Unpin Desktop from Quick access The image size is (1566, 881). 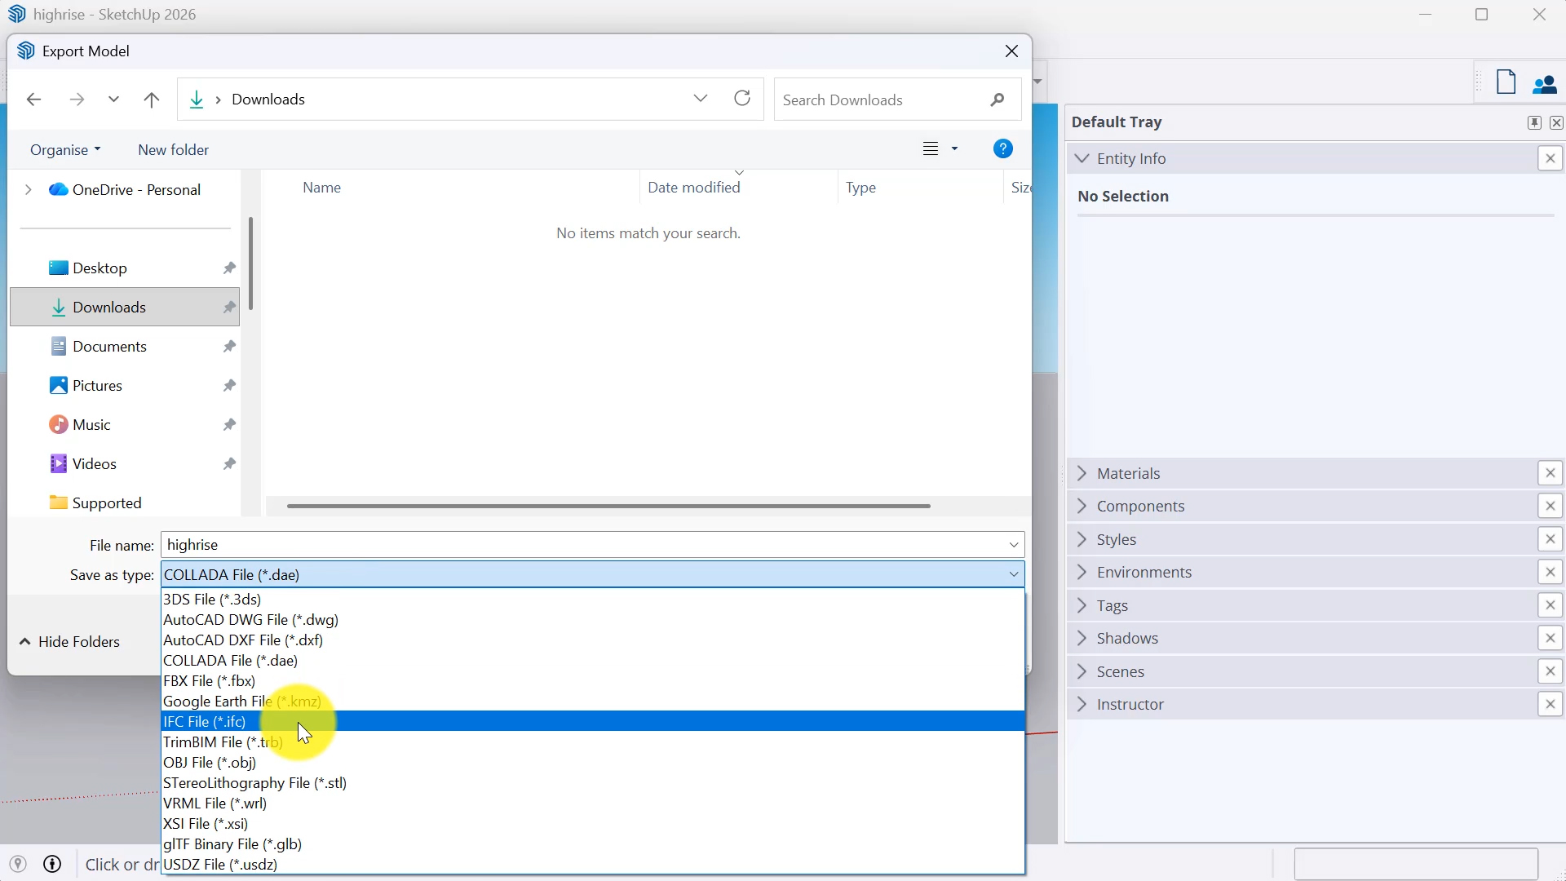coord(229,268)
